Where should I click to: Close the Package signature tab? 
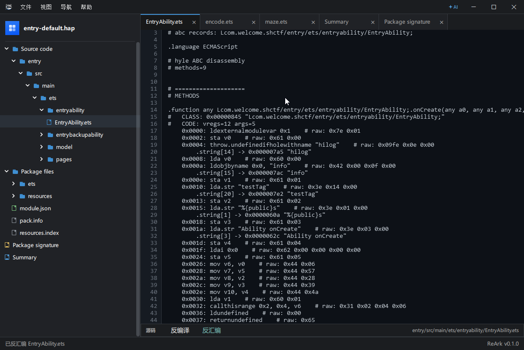coord(442,22)
